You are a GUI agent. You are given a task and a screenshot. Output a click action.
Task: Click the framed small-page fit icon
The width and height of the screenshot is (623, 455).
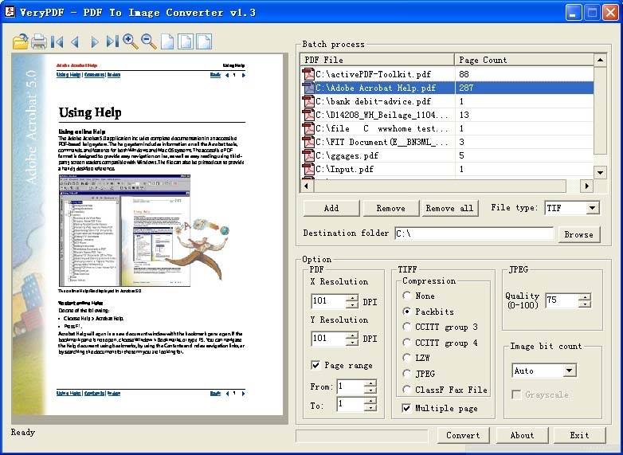[x=186, y=41]
